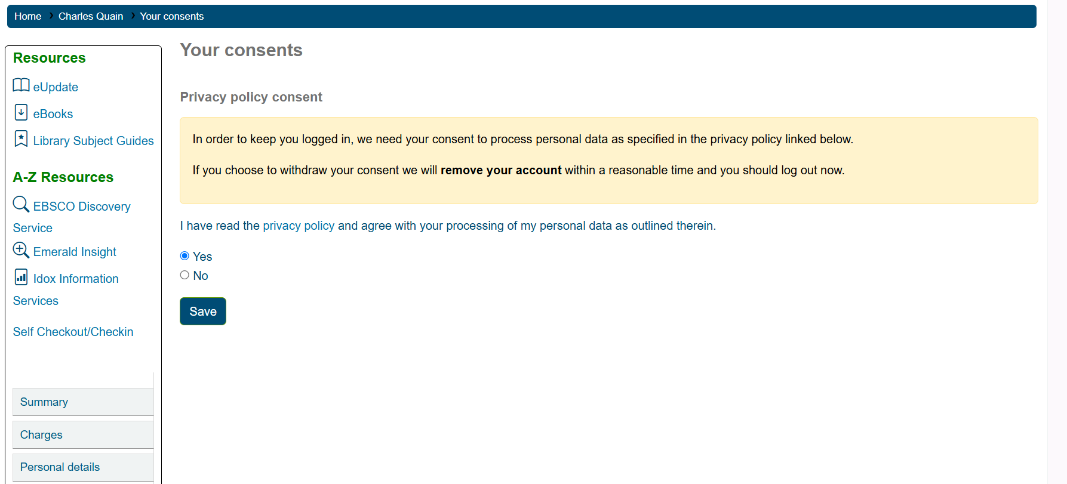Open the Library Subject Guides link

(x=93, y=141)
